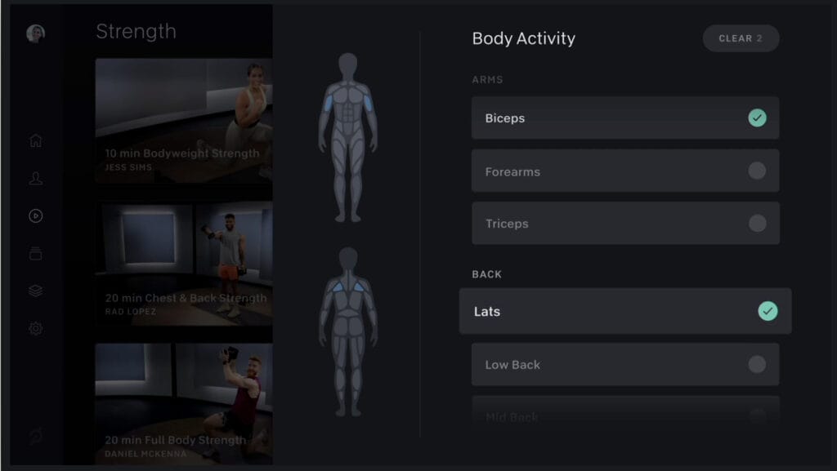Open the profile avatar in the sidebar
The height and width of the screenshot is (471, 837).
pyautogui.click(x=36, y=33)
